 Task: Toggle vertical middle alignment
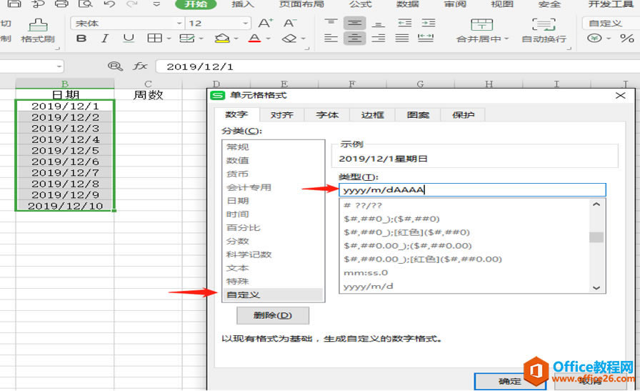coord(354,23)
